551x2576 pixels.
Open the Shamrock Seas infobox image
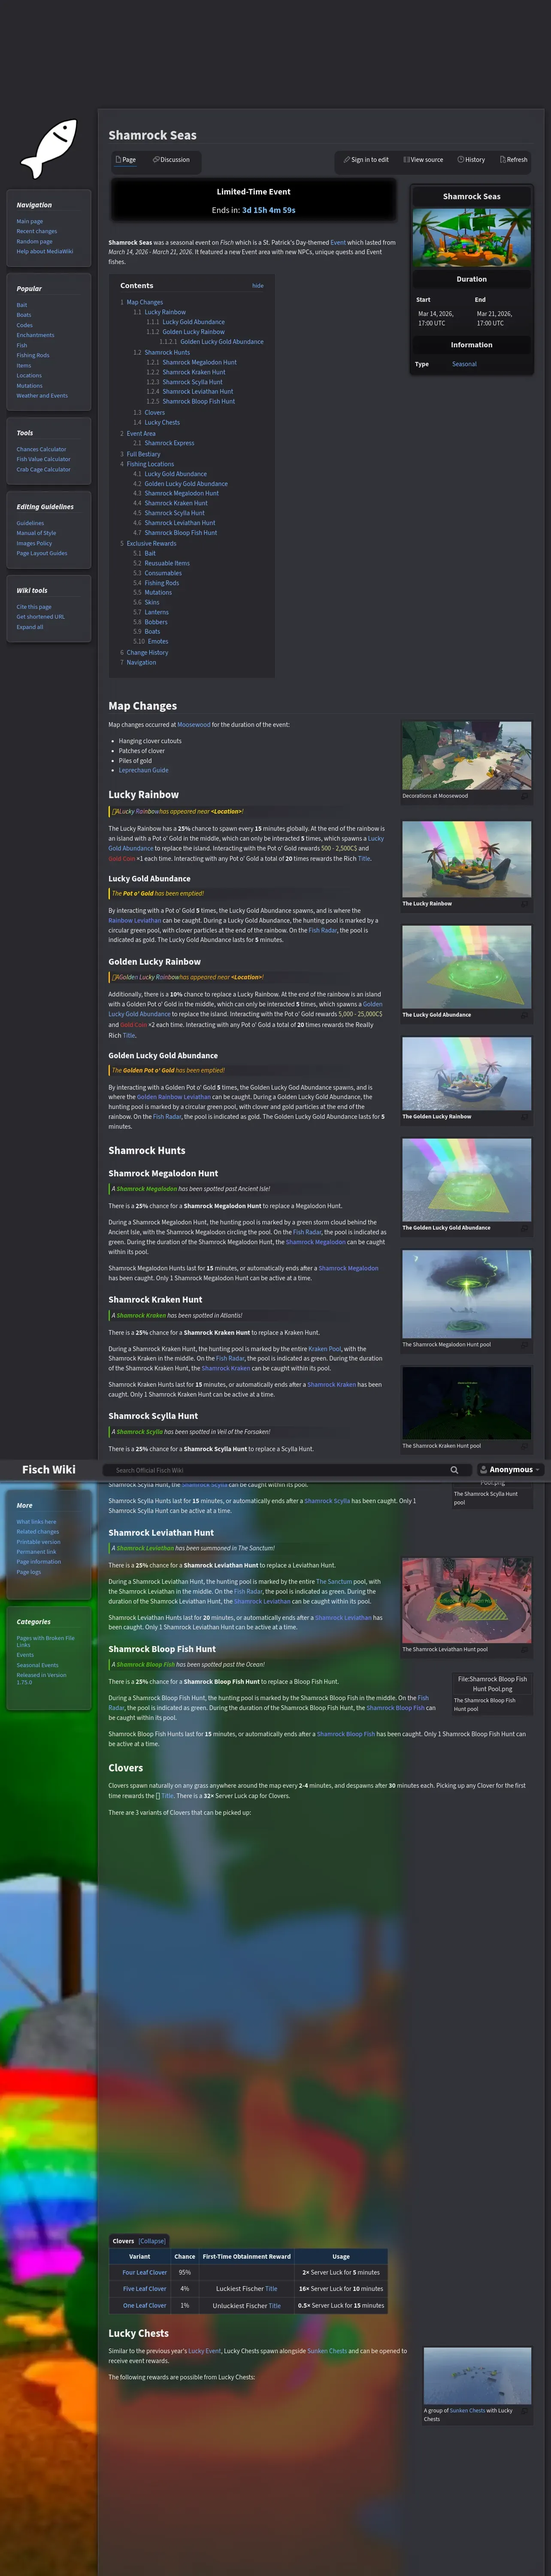click(471, 237)
